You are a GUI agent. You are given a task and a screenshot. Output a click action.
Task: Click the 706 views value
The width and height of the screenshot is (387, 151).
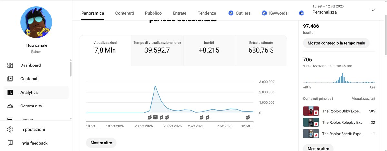(x=307, y=60)
